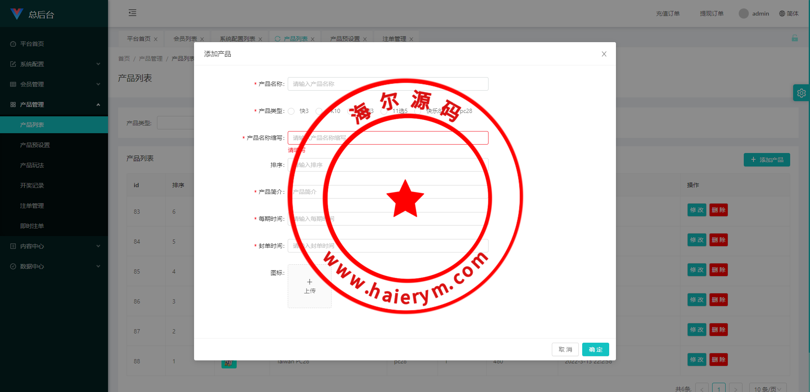
Task: Click the unlock padlock icon
Action: (x=794, y=38)
